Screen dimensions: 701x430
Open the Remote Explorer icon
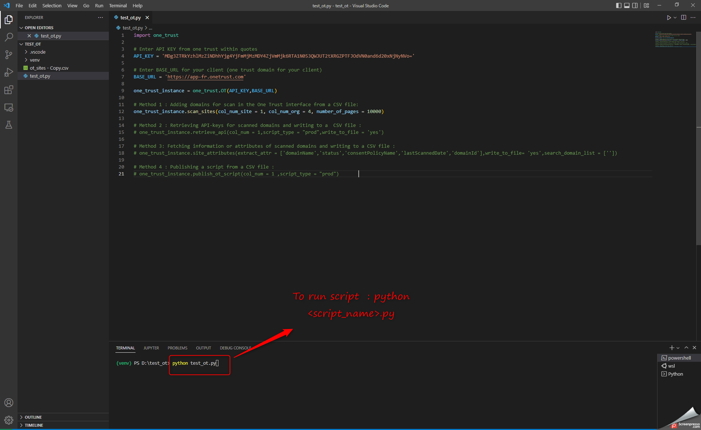coord(9,108)
